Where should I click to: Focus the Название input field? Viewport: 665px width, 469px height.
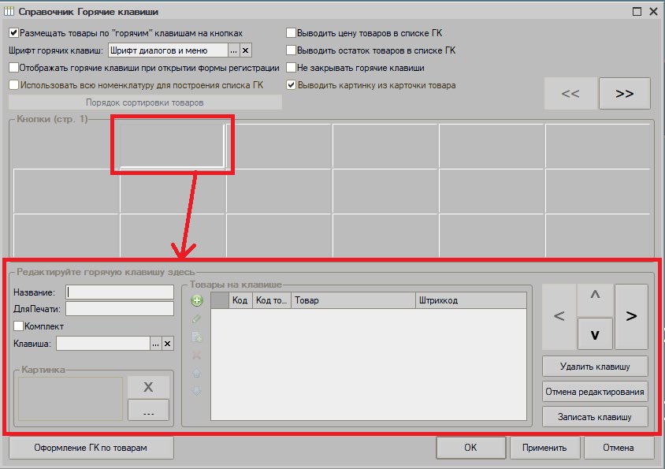tap(120, 292)
